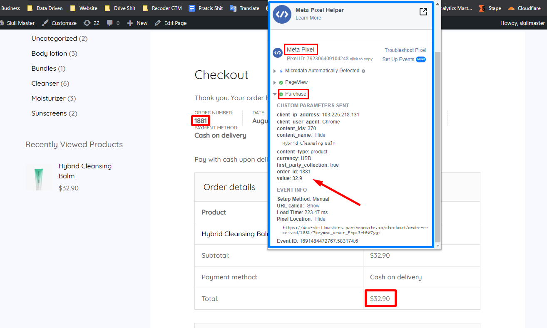Open the Stape bookmark icon

482,8
